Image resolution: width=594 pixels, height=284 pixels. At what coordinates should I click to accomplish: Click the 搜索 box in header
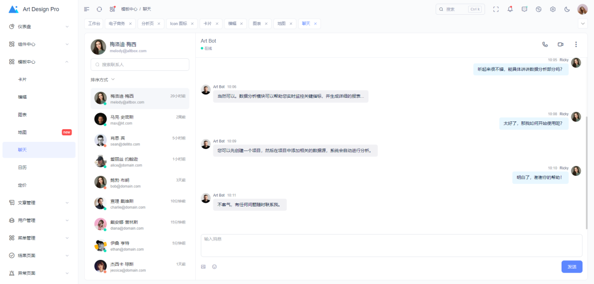click(x=460, y=9)
